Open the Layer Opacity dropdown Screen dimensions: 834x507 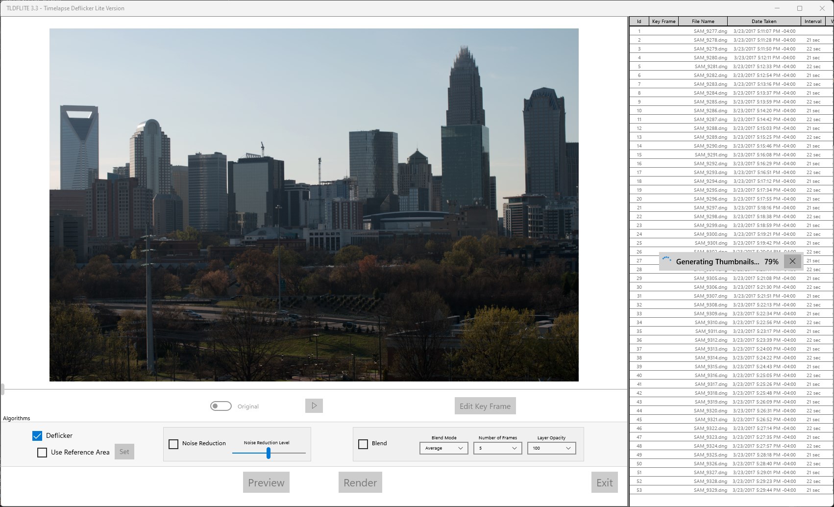[552, 448]
